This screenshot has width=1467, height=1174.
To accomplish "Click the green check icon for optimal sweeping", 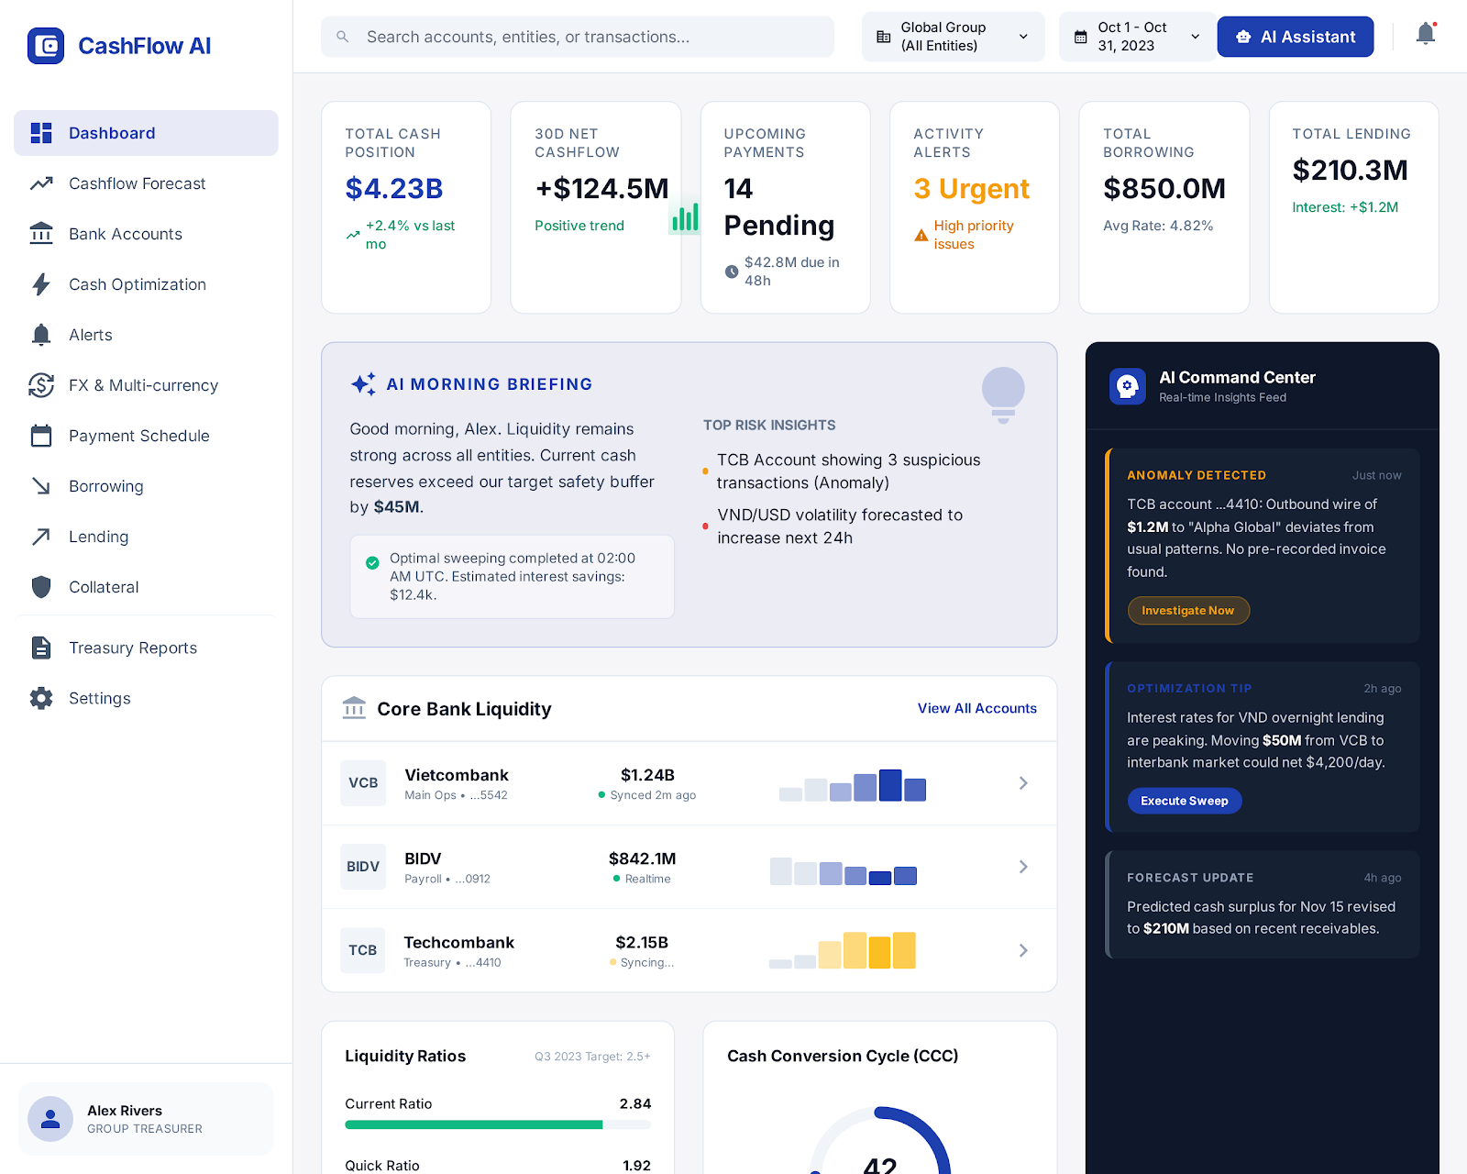I will pos(372,563).
